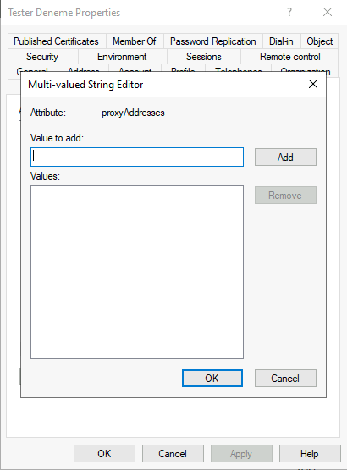Focus the Value to add text field

coord(137,157)
